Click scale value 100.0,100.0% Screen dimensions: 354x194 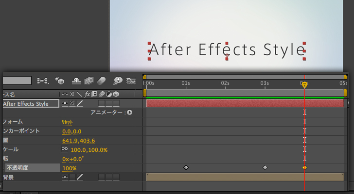click(89, 150)
